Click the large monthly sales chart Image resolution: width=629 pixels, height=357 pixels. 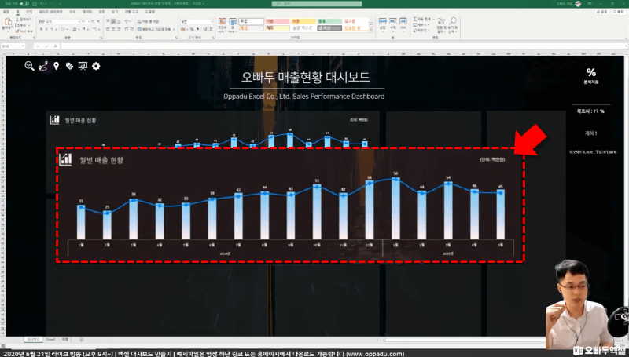coord(290,205)
